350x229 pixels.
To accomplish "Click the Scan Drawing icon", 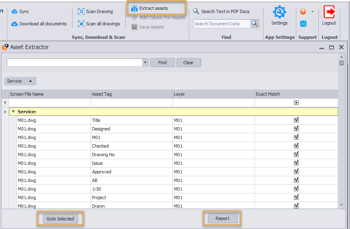I will [x=81, y=11].
